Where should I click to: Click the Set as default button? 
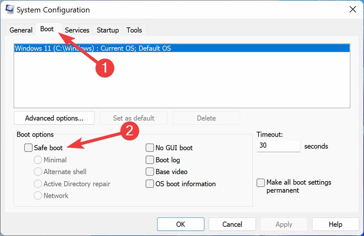click(x=133, y=118)
